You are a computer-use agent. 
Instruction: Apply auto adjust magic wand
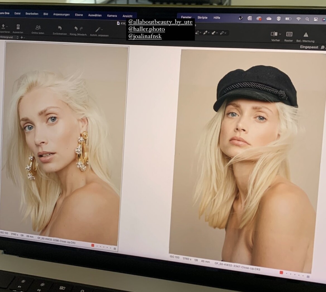click(98, 29)
